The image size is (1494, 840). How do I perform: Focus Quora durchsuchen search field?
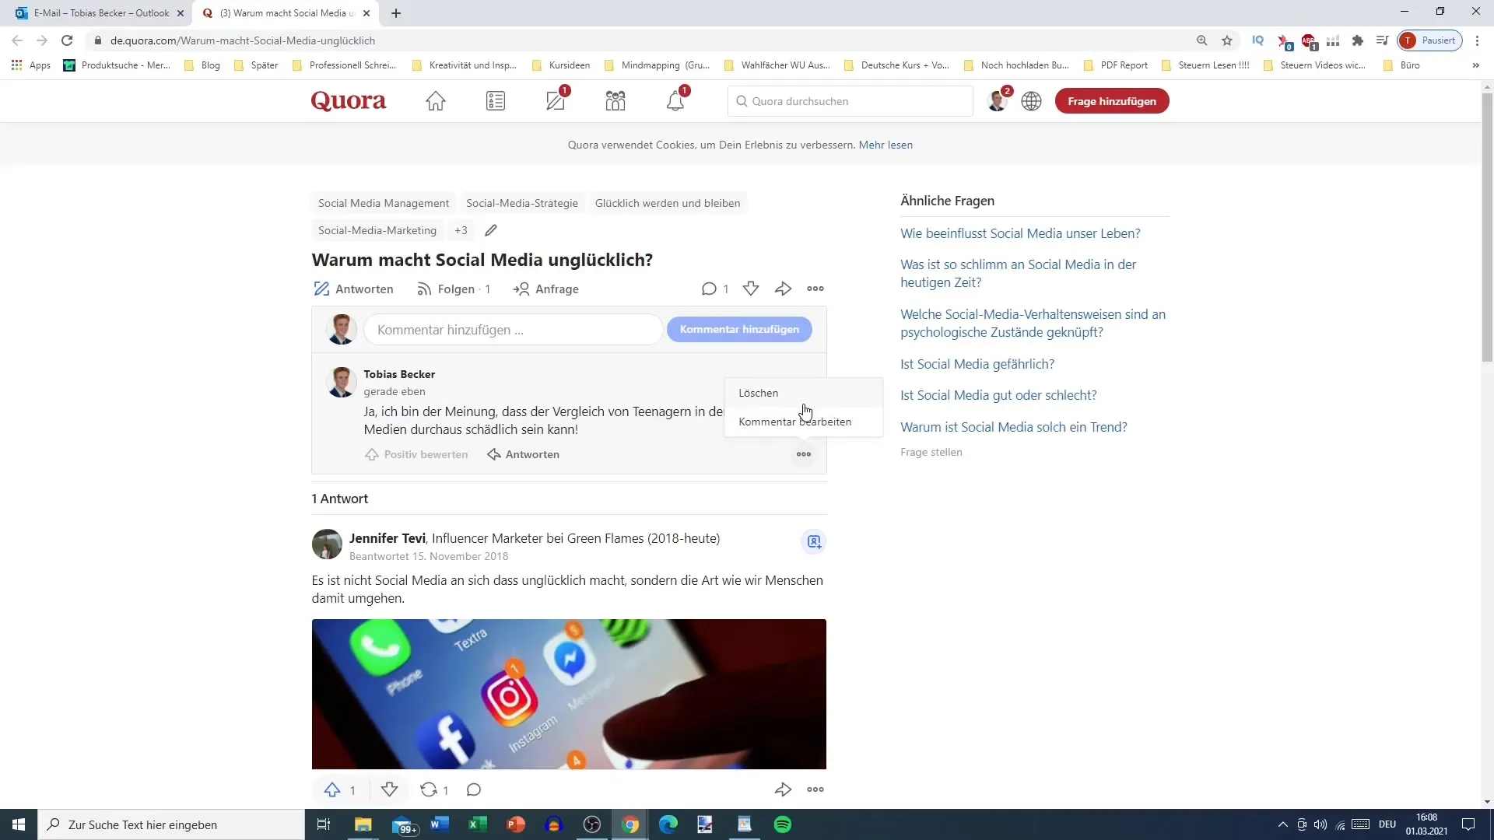850,101
